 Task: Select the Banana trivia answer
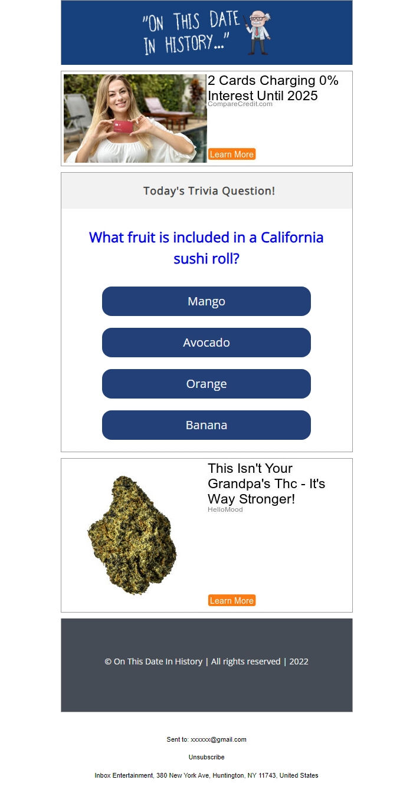[x=206, y=425]
